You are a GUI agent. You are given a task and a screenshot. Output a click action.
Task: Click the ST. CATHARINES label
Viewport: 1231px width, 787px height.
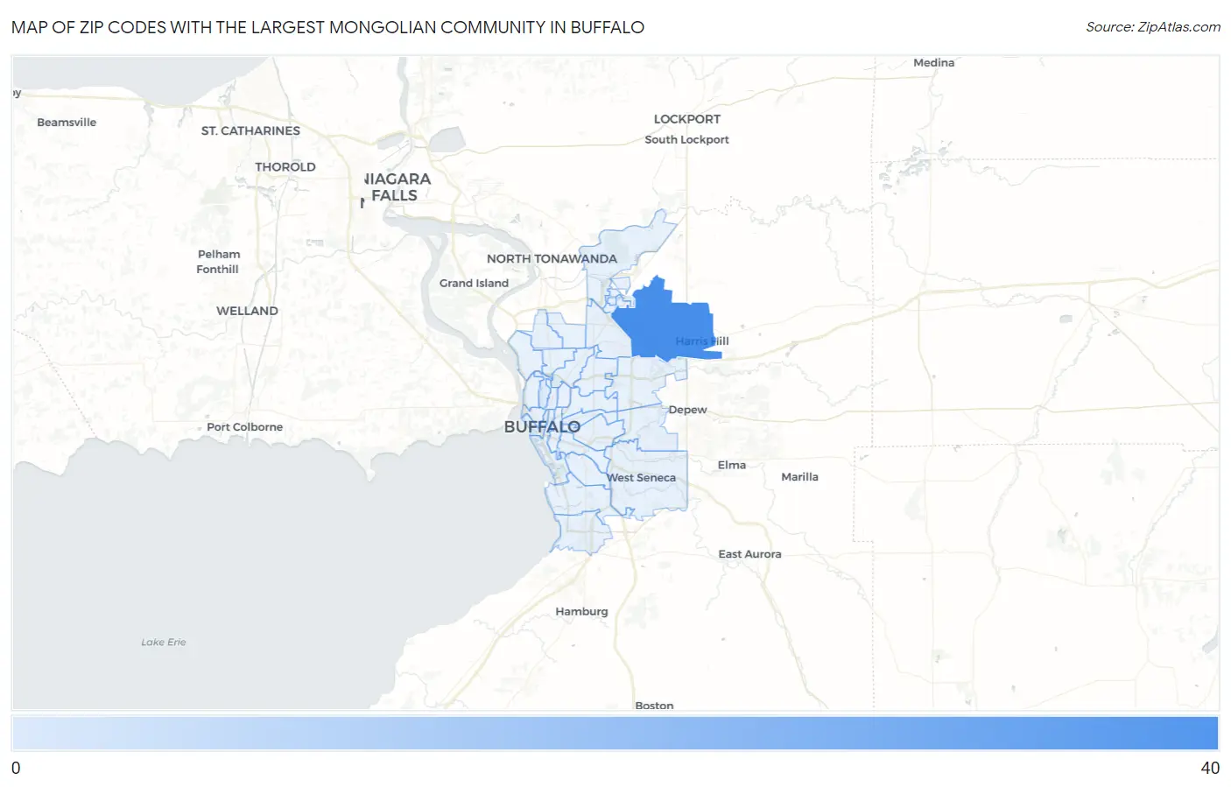pos(250,131)
